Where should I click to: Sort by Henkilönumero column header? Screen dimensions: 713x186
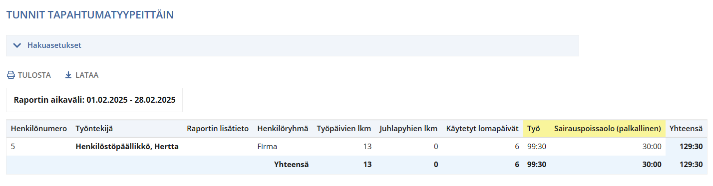tap(39, 129)
